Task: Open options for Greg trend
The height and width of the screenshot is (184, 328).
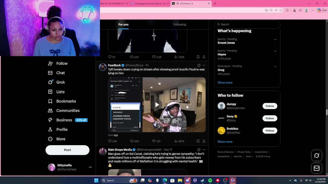Action: click(x=275, y=67)
